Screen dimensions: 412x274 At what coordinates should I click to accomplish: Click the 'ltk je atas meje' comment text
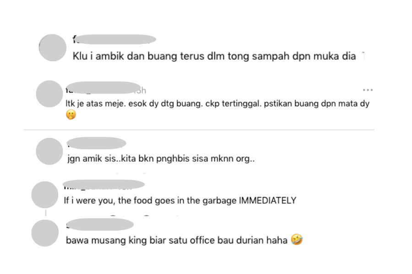pos(217,103)
